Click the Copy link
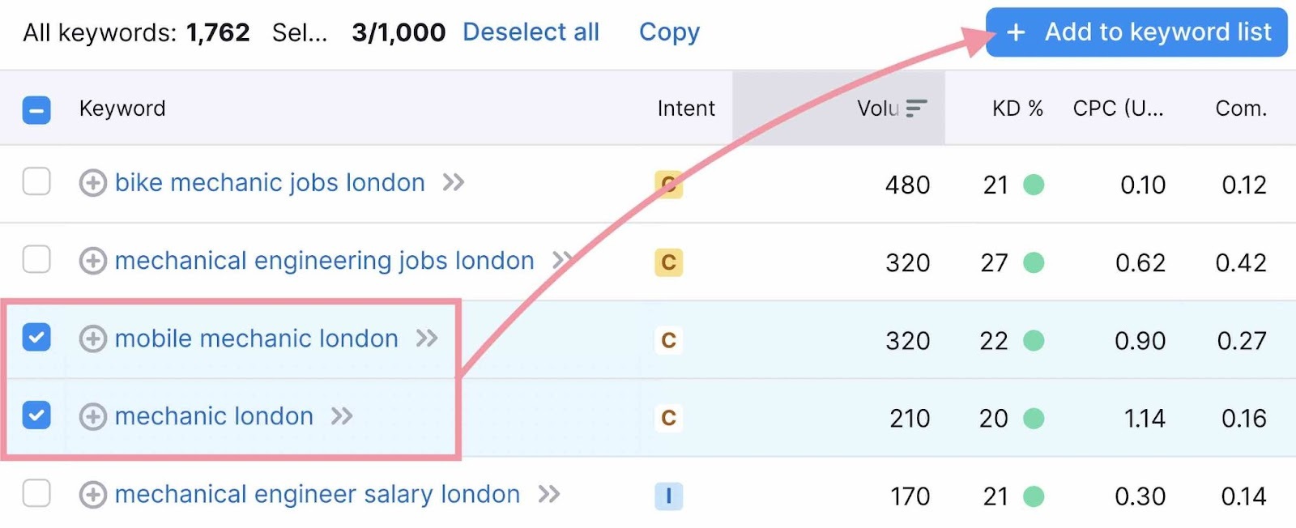1296x528 pixels. click(x=669, y=32)
